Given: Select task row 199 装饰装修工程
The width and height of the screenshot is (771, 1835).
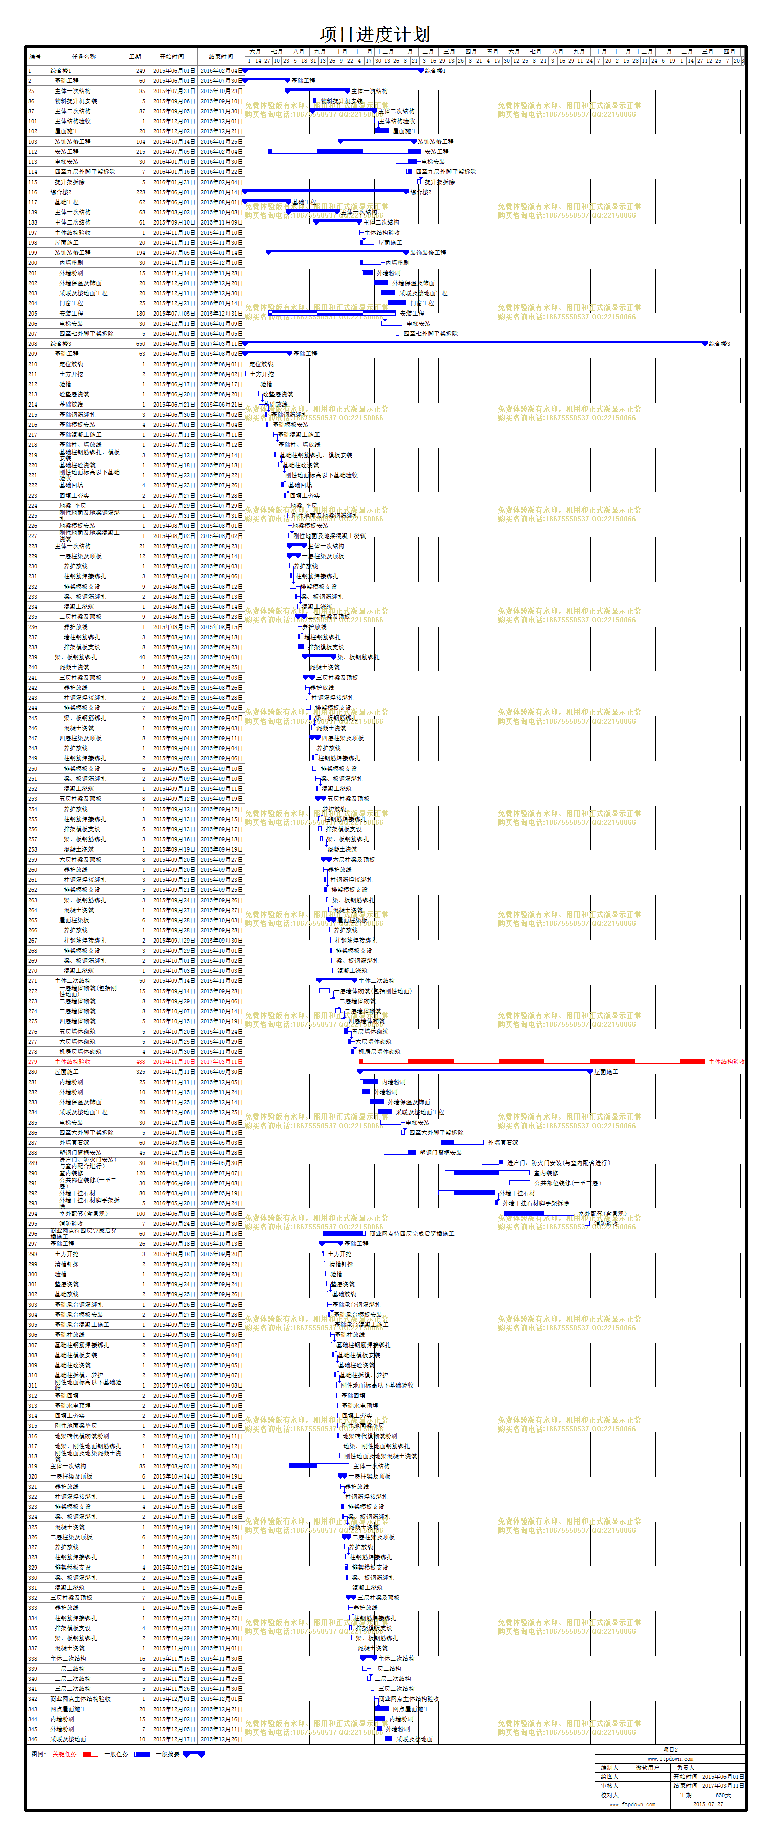Looking at the screenshot, I should point(135,252).
